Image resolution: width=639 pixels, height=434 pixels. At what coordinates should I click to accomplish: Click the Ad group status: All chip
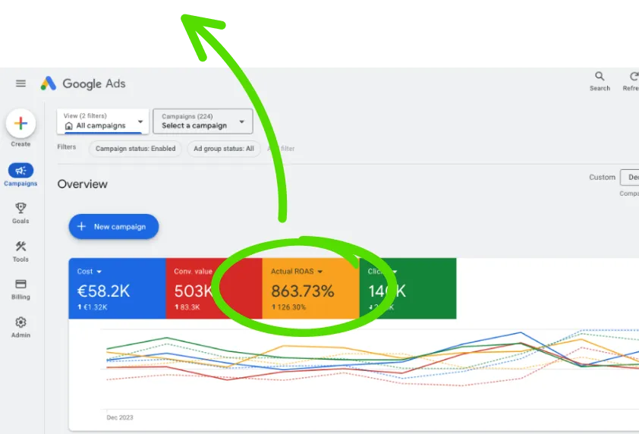224,149
